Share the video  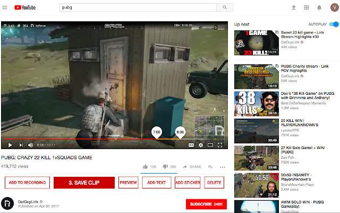(x=192, y=167)
